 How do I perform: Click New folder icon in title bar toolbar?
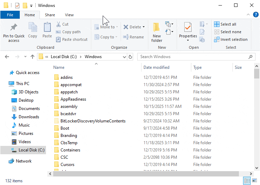tap(25, 6)
